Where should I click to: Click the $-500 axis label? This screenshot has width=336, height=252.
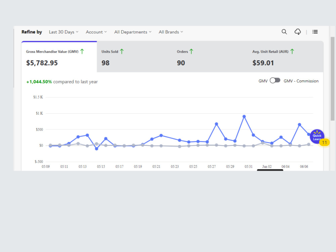point(39,161)
